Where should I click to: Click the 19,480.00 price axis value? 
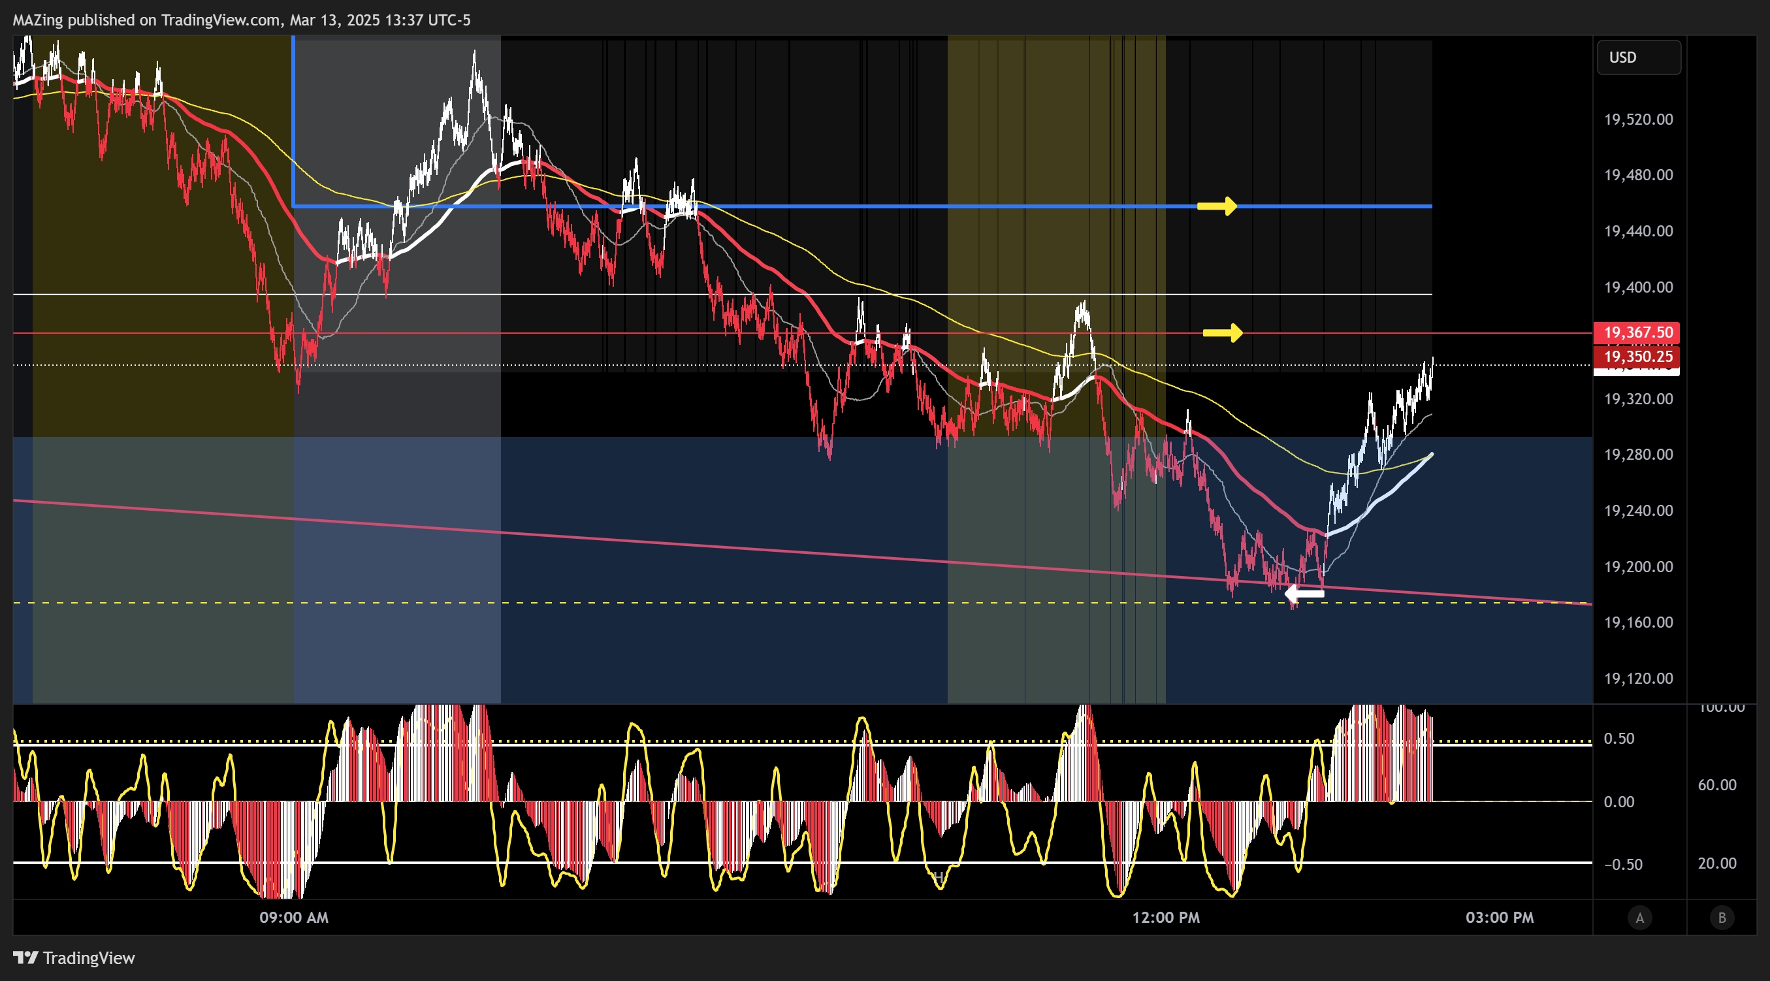[x=1638, y=175]
